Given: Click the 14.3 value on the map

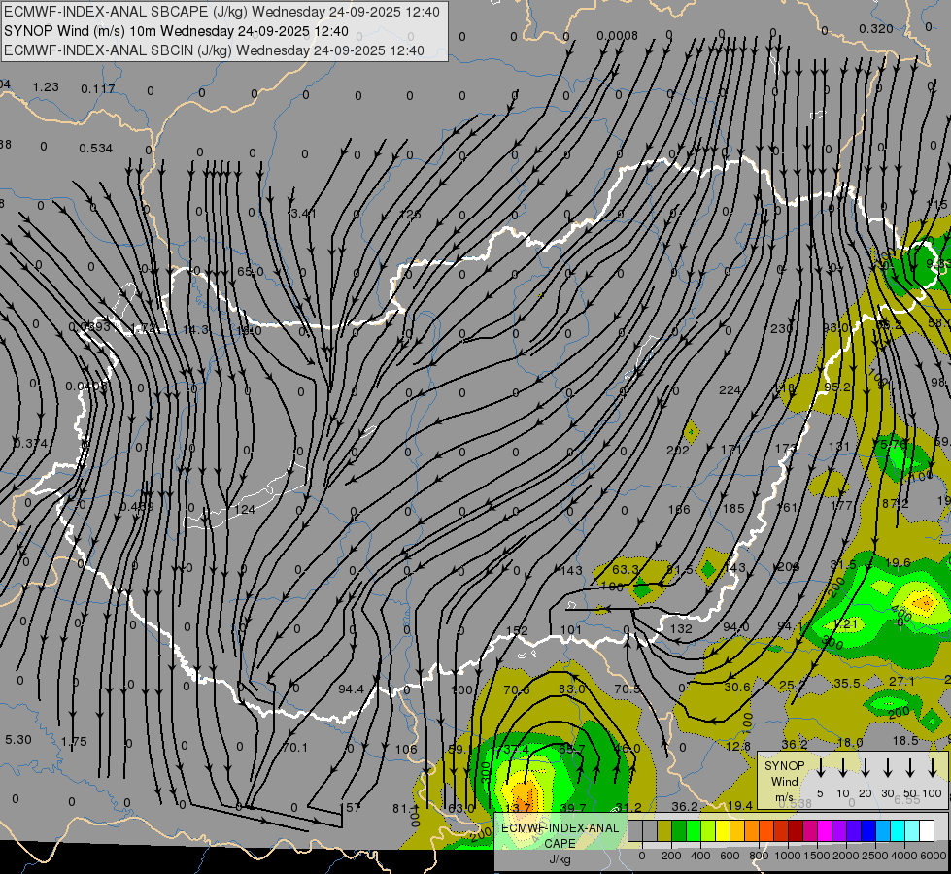Looking at the screenshot, I should 195,330.
